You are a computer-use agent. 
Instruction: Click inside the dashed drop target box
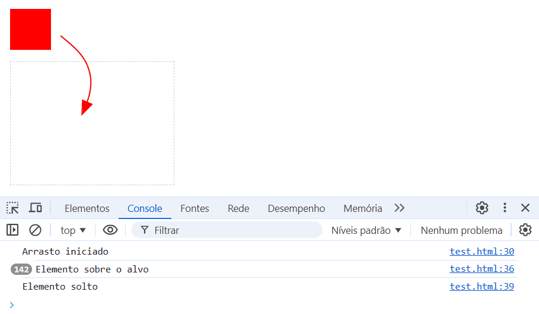(x=92, y=123)
